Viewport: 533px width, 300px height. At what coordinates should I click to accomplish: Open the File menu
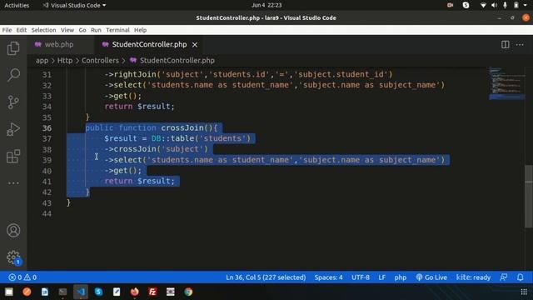coord(7,30)
